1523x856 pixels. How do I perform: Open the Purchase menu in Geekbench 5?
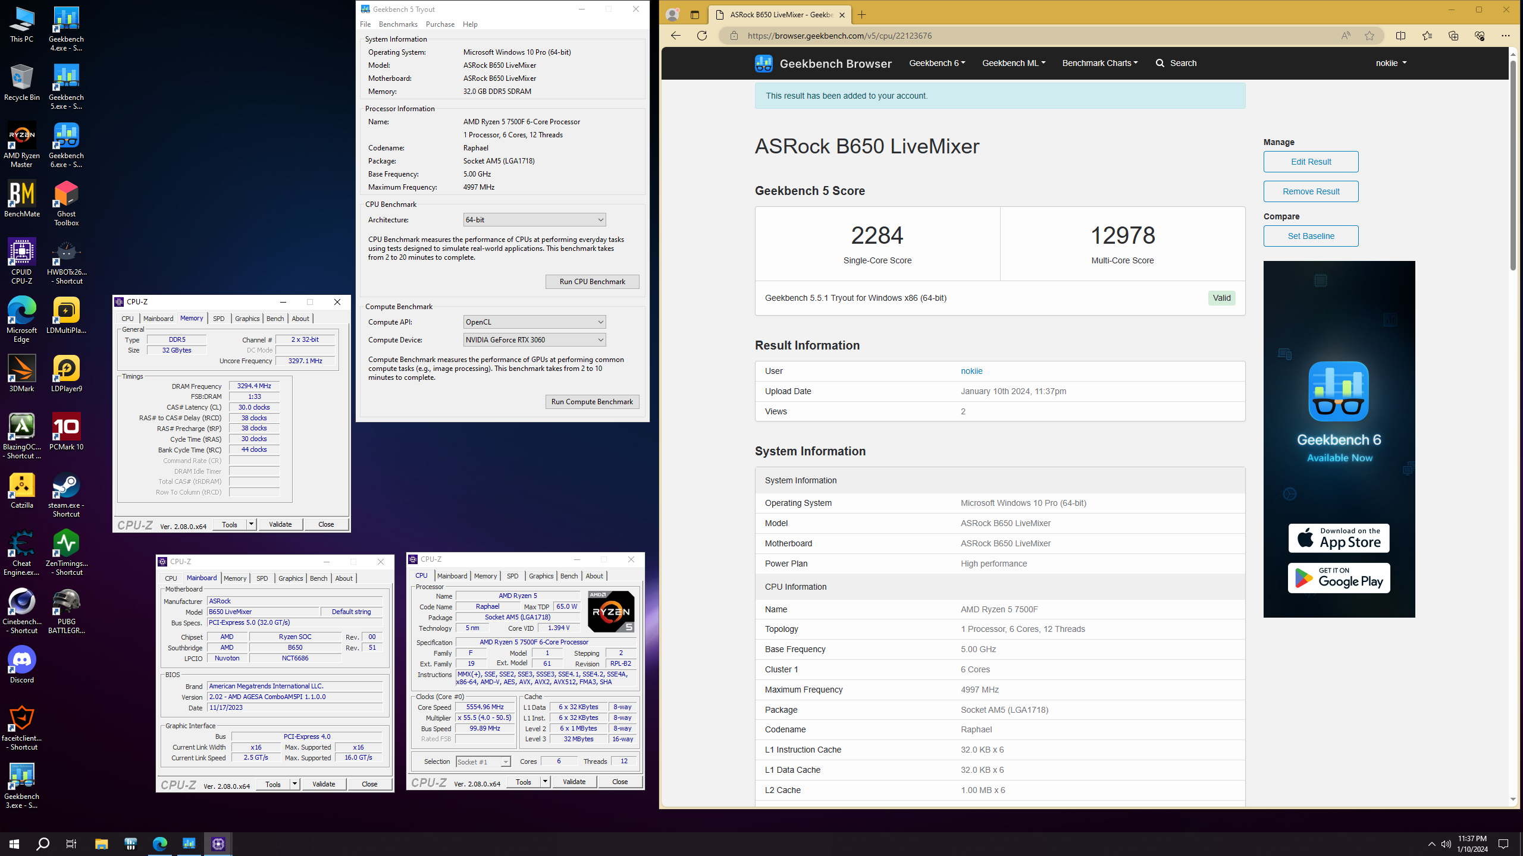pos(440,24)
